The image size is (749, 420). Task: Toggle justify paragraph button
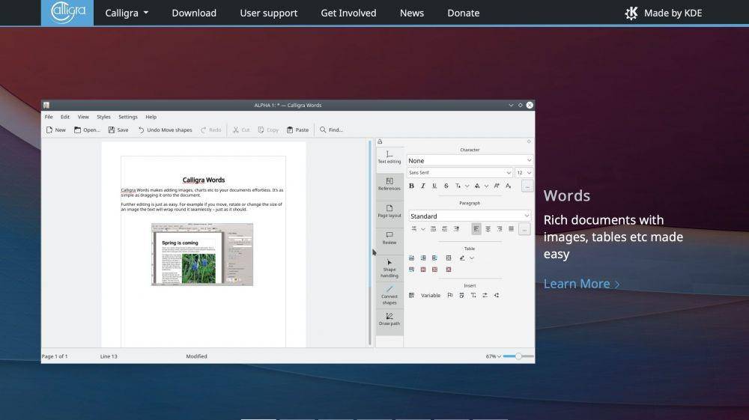[511, 230]
